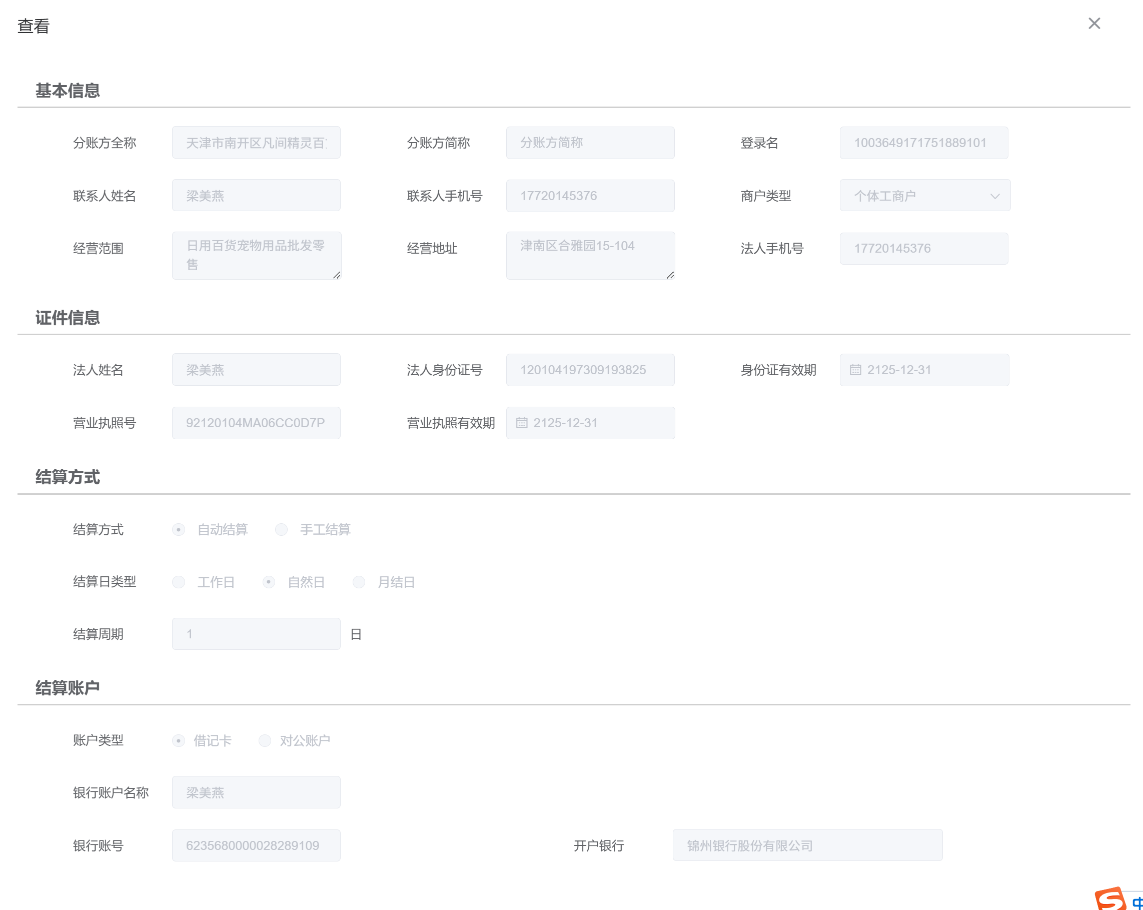The image size is (1143, 910).
Task: Select 对公账户 account type
Action: click(x=265, y=740)
